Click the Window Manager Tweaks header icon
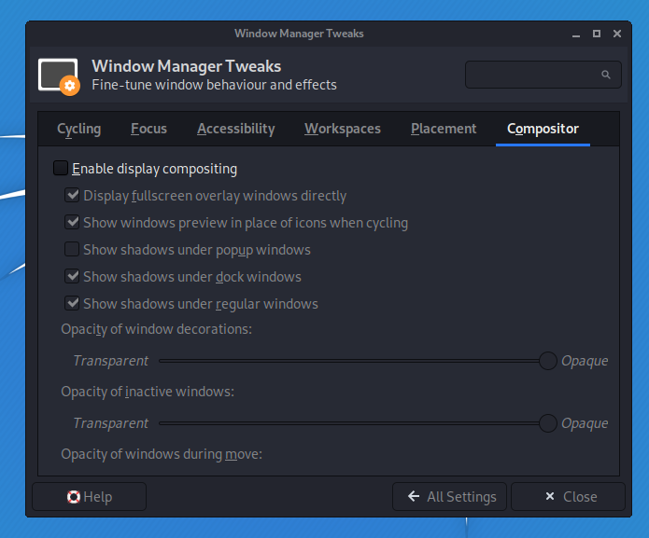649x538 pixels. [x=58, y=76]
